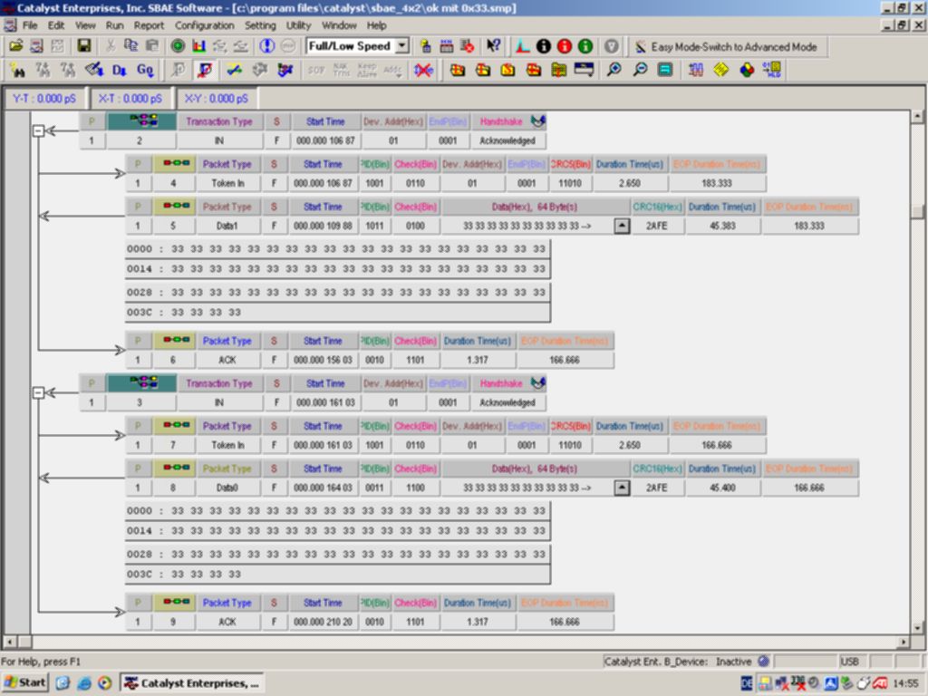Click the context help arrow-question icon
This screenshot has width=928, height=696.
pos(493,45)
